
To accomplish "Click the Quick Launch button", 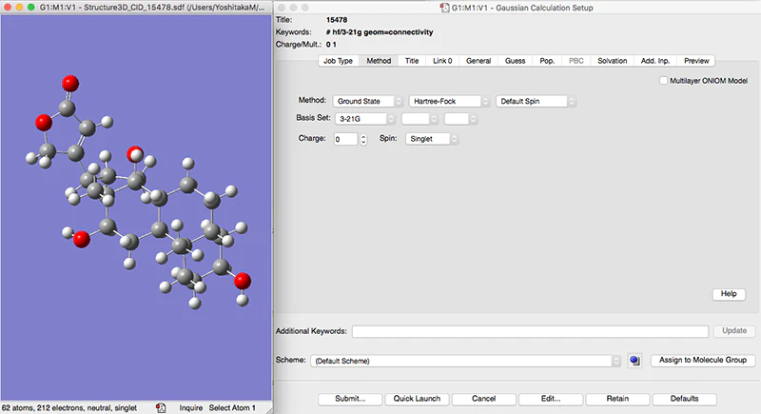I will pyautogui.click(x=417, y=399).
